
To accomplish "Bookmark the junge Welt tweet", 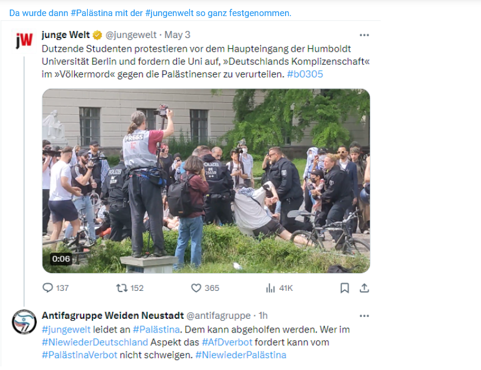I will coord(344,288).
